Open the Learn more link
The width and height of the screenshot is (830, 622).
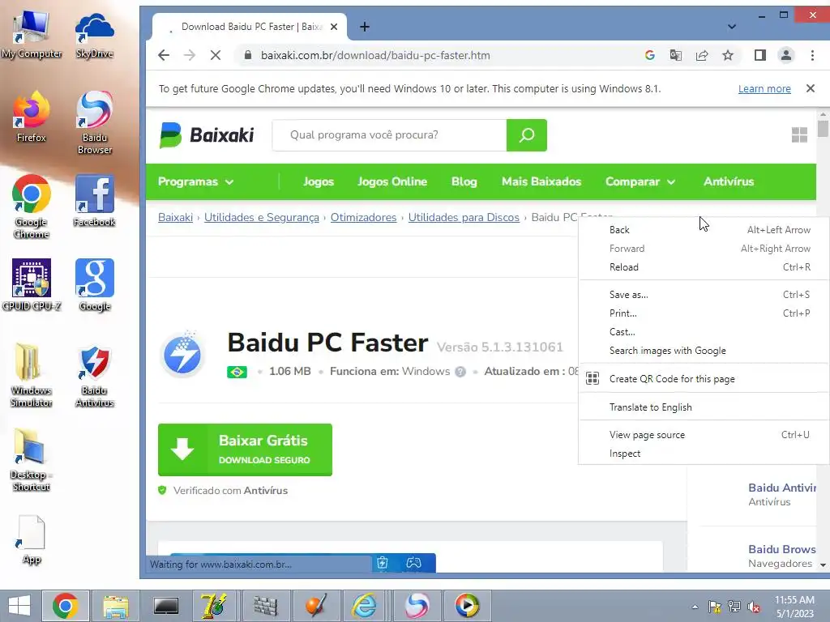(764, 89)
